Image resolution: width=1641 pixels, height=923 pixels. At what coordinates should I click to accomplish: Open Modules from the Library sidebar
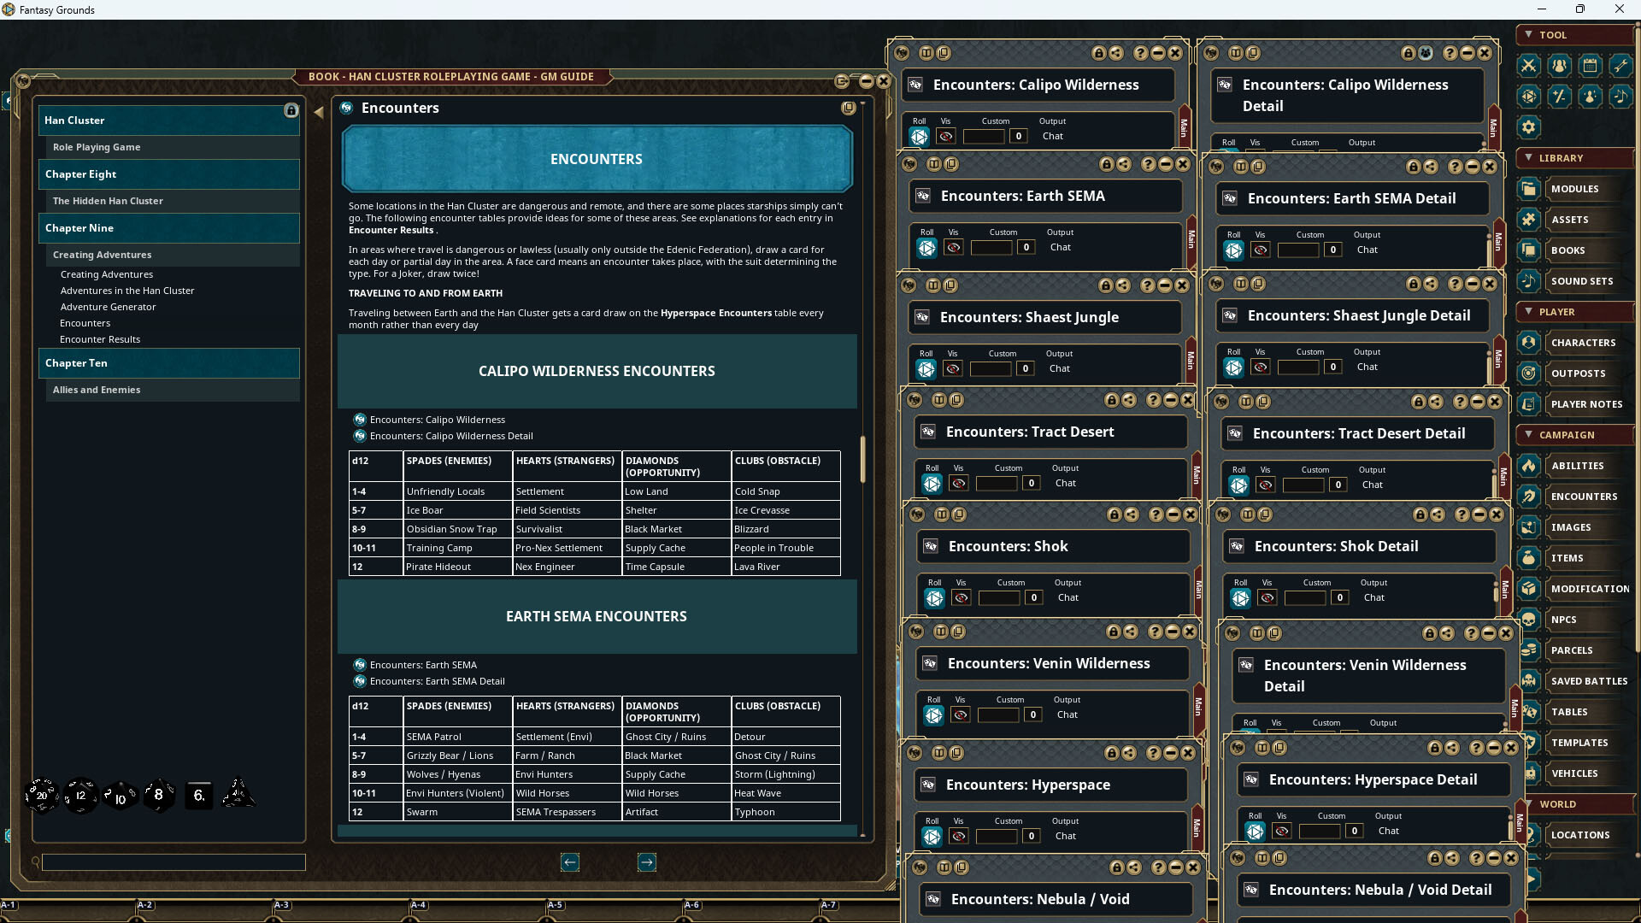pos(1575,188)
